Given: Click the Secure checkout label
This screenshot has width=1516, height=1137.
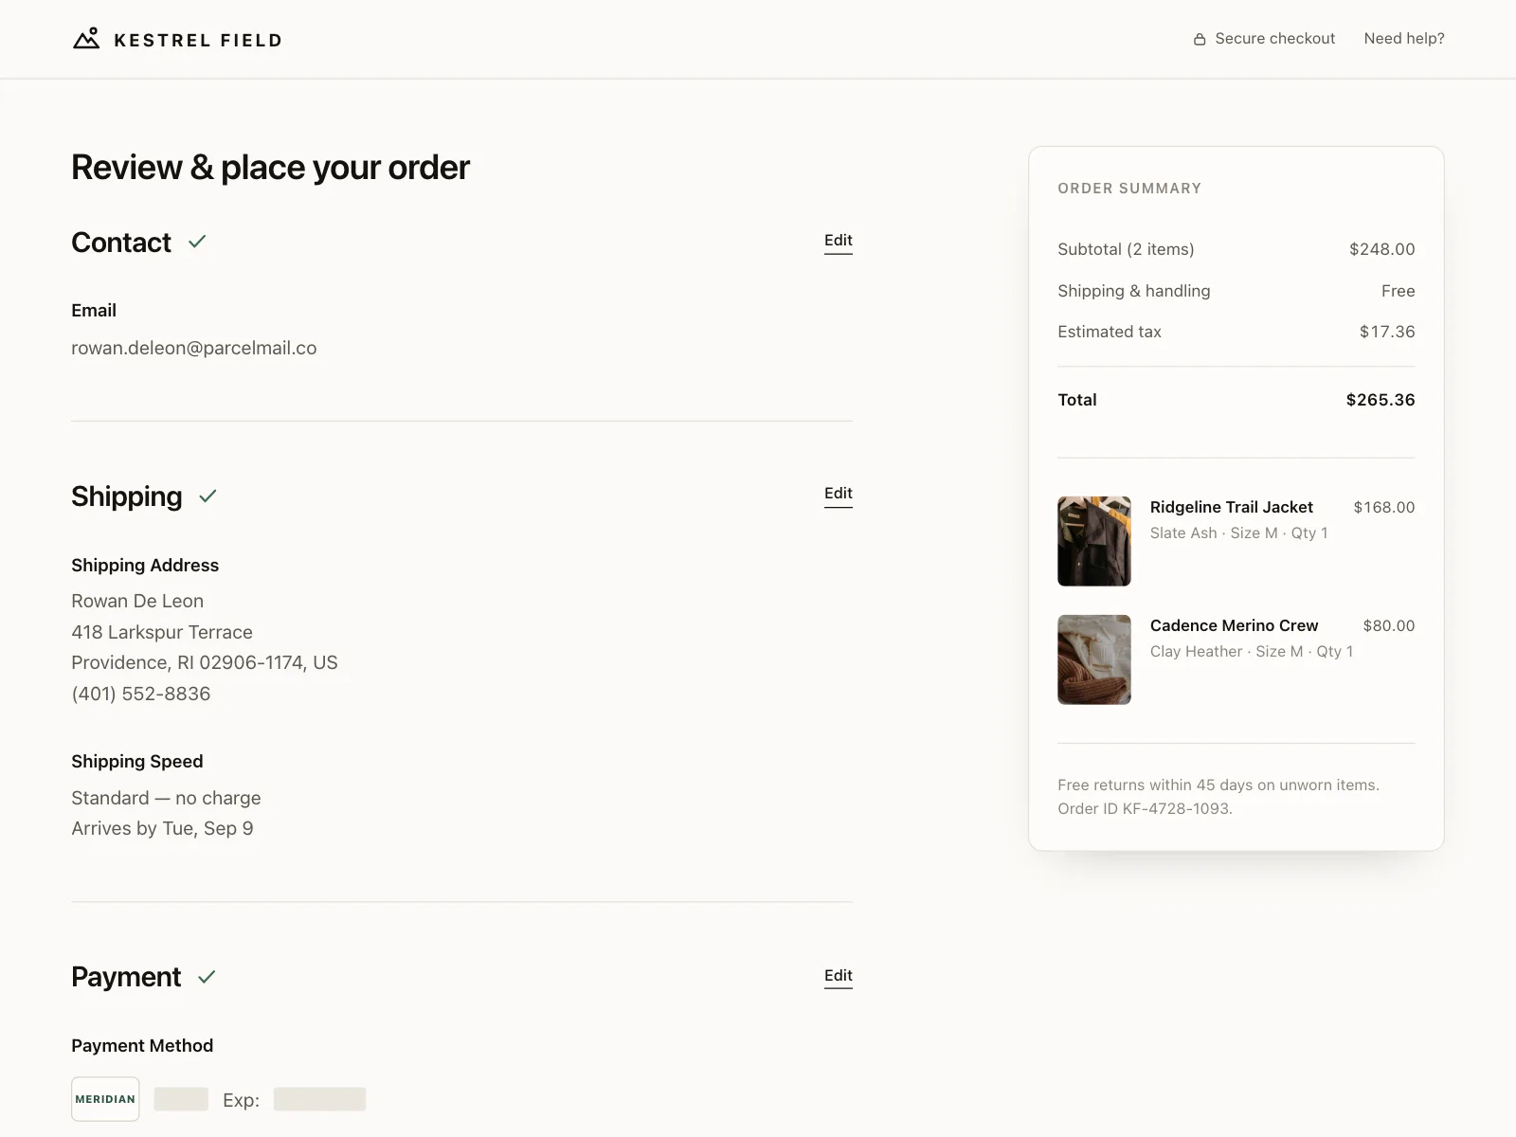Looking at the screenshot, I should pos(1275,39).
